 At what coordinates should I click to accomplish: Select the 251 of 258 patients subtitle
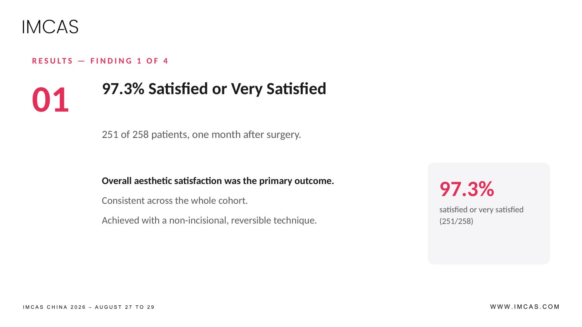(x=201, y=134)
